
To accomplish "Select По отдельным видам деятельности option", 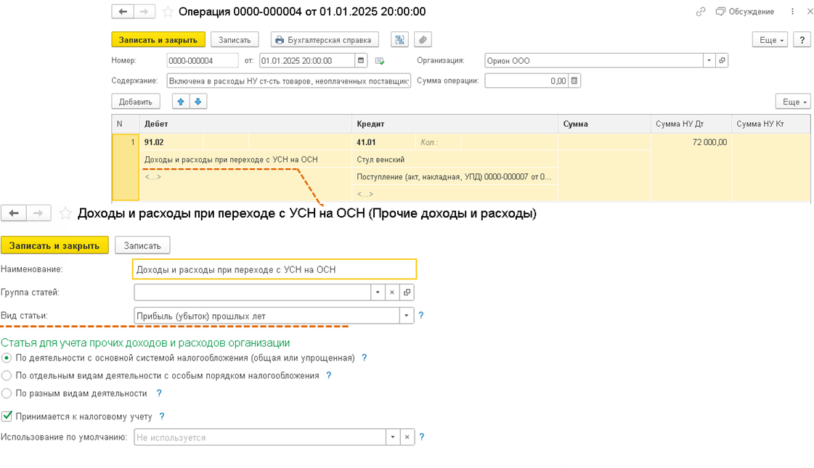I will coord(7,376).
